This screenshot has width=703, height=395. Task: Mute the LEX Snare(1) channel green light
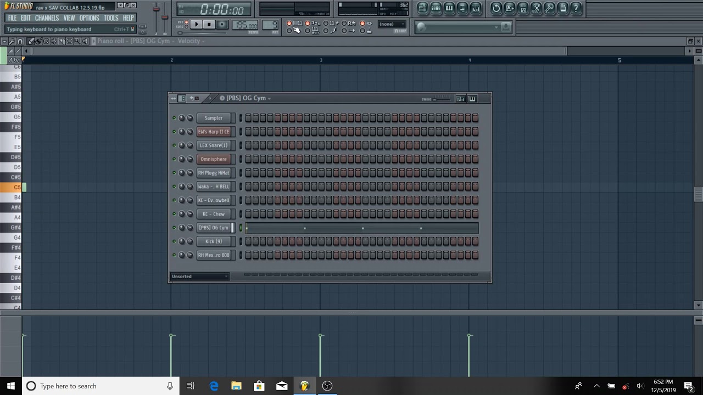(174, 145)
